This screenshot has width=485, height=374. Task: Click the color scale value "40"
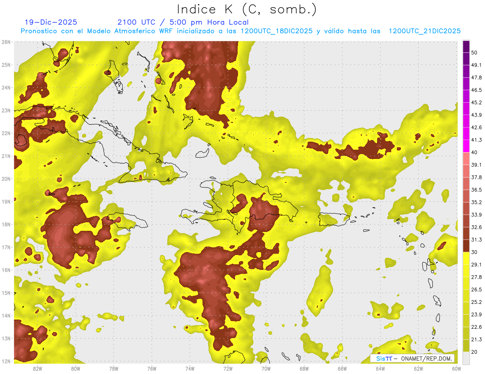[x=474, y=153]
